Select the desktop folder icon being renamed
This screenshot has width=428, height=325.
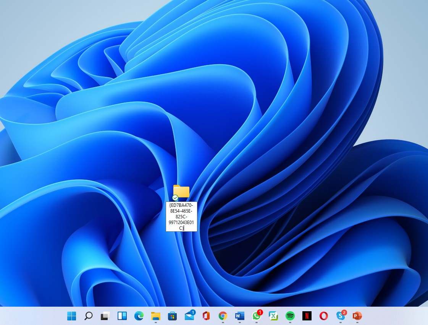coord(181,192)
